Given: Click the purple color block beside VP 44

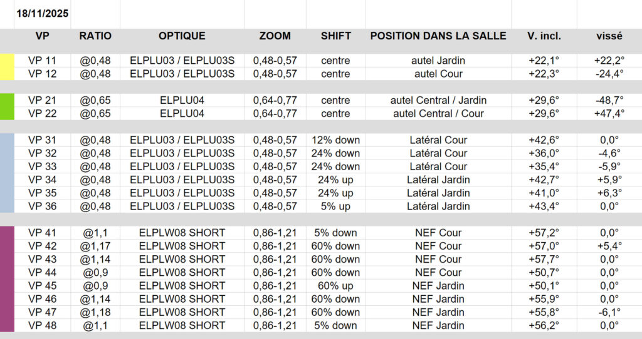Looking at the screenshot, I should [7, 273].
